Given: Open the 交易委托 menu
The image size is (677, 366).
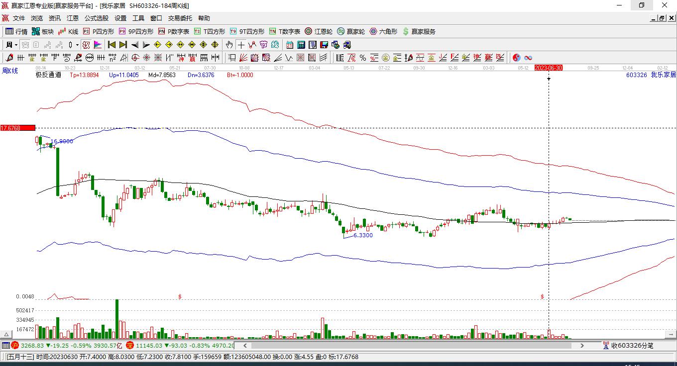Looking at the screenshot, I should (x=180, y=18).
